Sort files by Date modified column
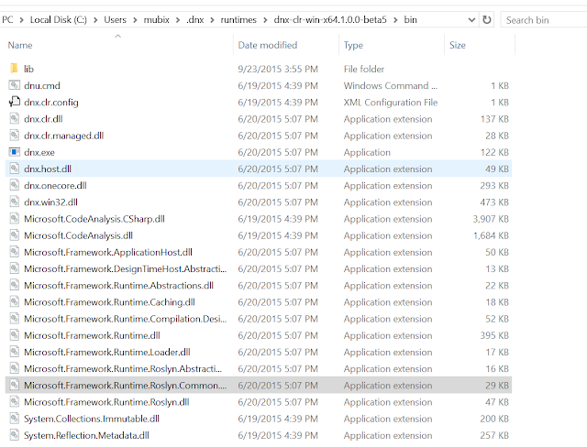Screen dimensions: 587x447 point(286,45)
